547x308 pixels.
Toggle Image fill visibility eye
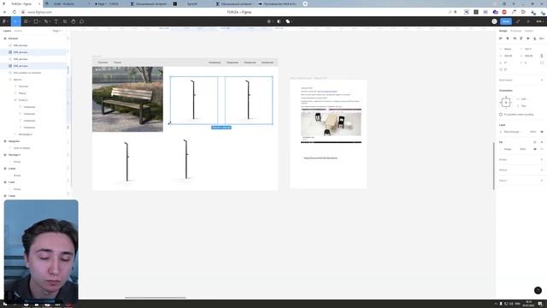pyautogui.click(x=535, y=149)
